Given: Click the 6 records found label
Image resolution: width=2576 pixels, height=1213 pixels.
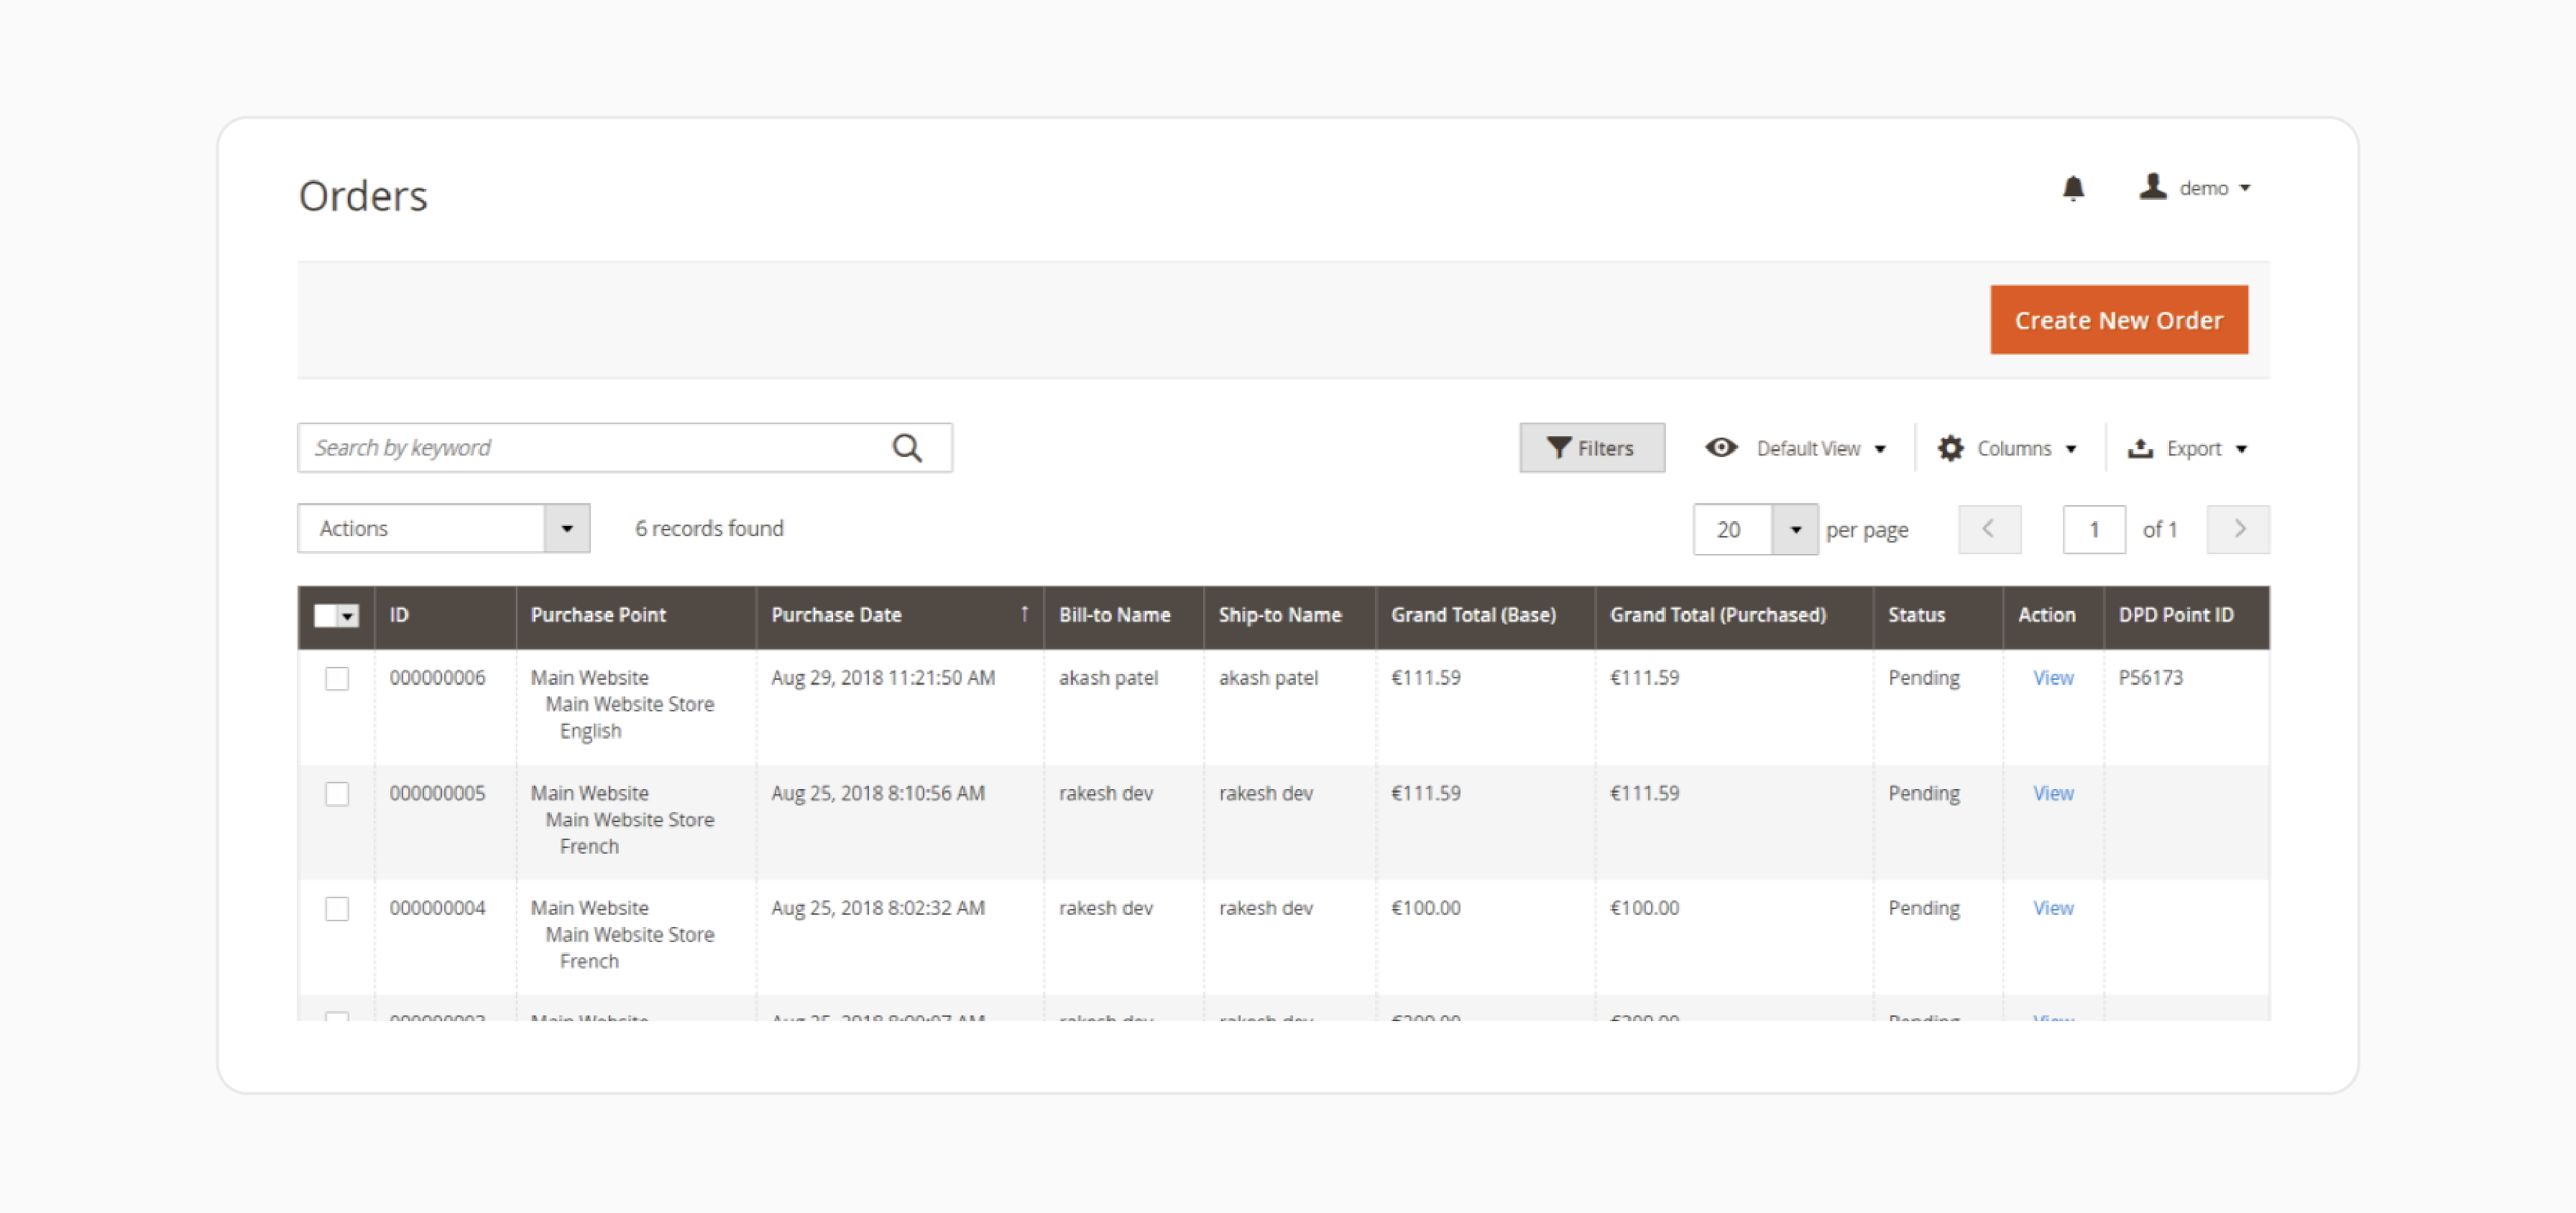Looking at the screenshot, I should click(709, 528).
